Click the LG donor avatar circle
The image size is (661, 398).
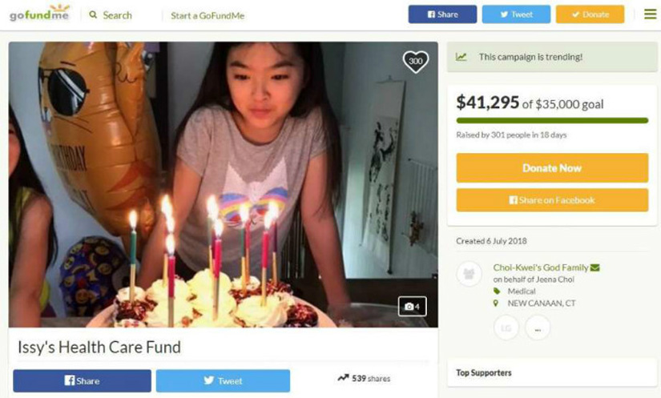pyautogui.click(x=506, y=328)
